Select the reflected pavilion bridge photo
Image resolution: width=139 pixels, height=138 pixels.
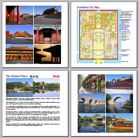tap(46, 88)
